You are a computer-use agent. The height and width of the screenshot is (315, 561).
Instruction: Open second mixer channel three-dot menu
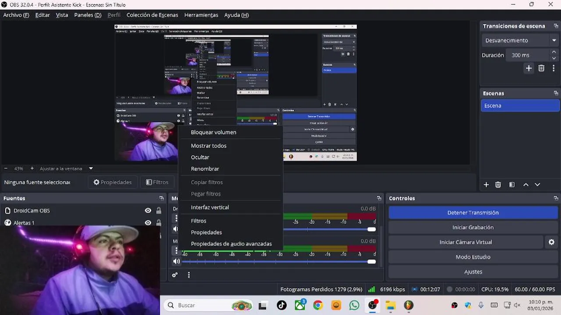176,250
